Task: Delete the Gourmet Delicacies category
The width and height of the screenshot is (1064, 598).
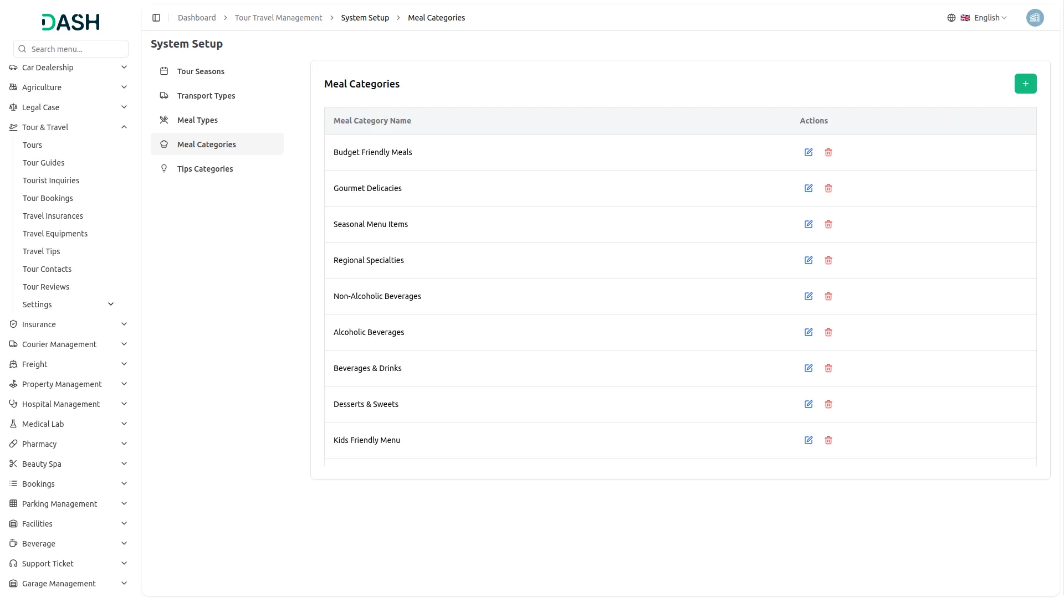Action: click(828, 188)
